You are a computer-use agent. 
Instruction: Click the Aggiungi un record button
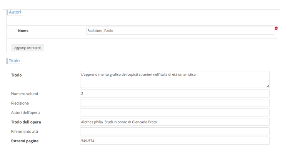coord(27,48)
